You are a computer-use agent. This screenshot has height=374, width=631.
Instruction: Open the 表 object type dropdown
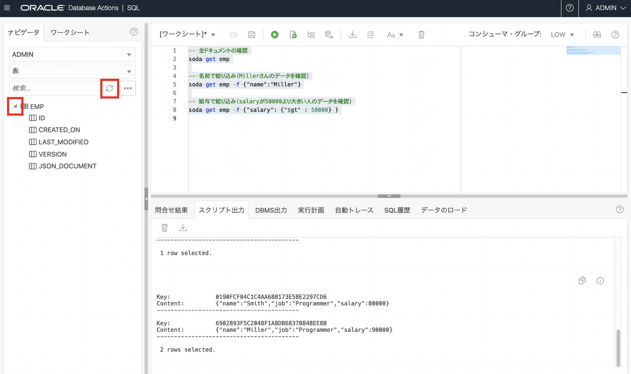(x=72, y=71)
